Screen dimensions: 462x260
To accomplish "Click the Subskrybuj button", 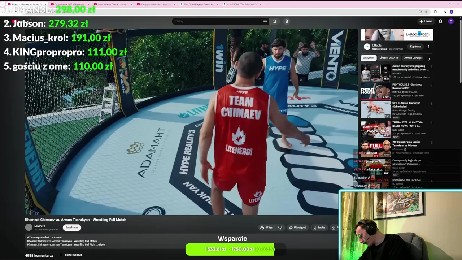I will click(x=72, y=227).
